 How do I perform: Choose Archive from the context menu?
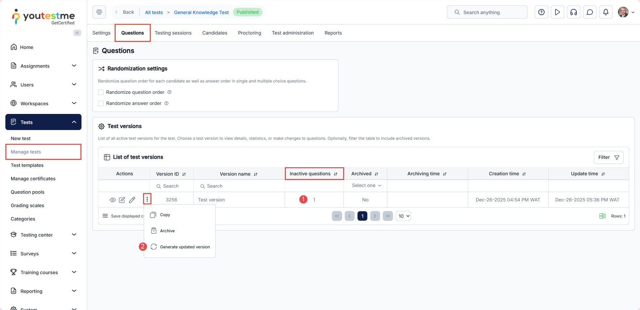[167, 231]
